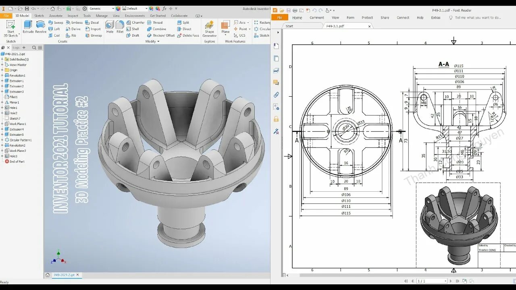Select the Revolve tool
516x290 pixels.
click(41, 27)
